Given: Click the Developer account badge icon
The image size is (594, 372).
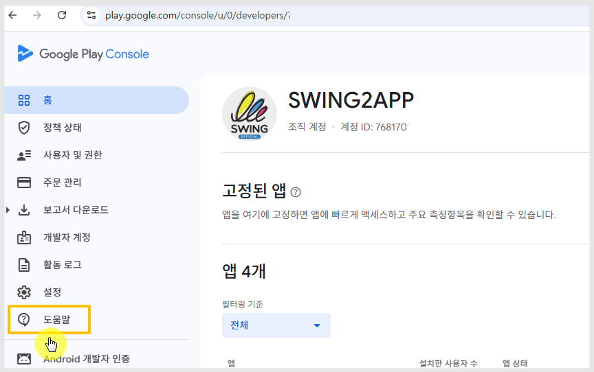Looking at the screenshot, I should (24, 237).
